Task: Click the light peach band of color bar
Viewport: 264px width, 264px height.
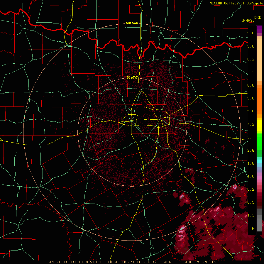Action: click(x=259, y=60)
